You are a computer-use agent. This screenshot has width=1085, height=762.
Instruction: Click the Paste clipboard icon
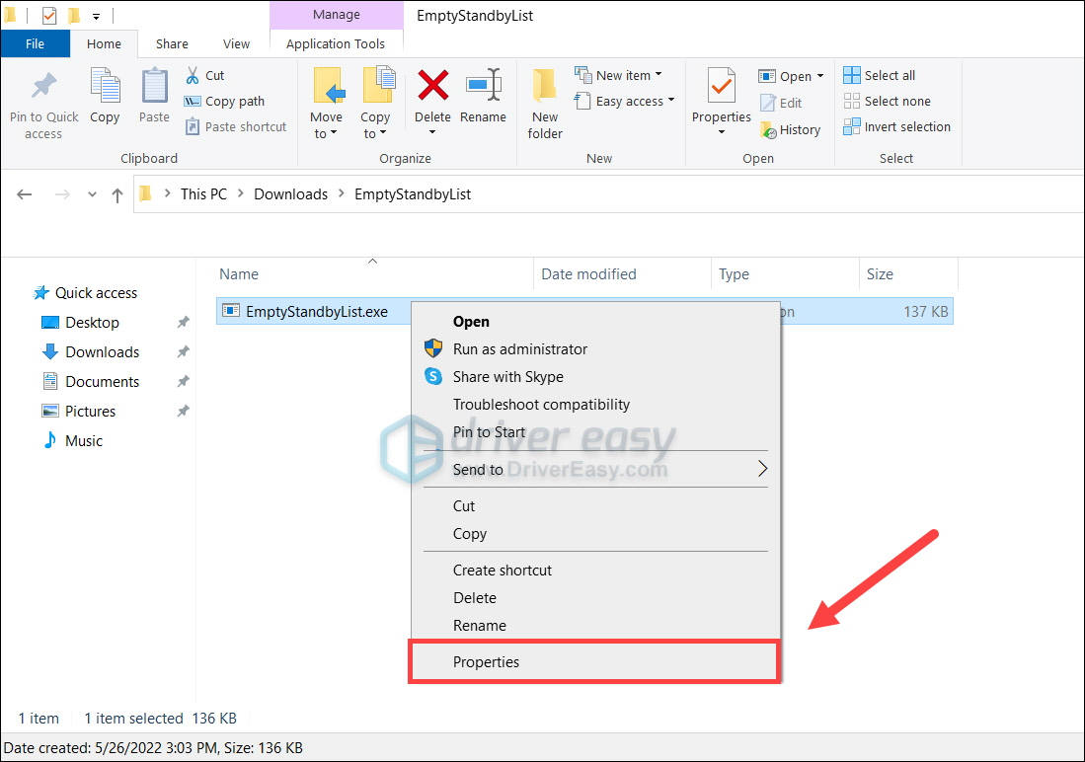154,87
